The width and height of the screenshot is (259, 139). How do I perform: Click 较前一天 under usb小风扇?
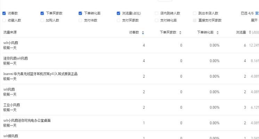point(10,48)
